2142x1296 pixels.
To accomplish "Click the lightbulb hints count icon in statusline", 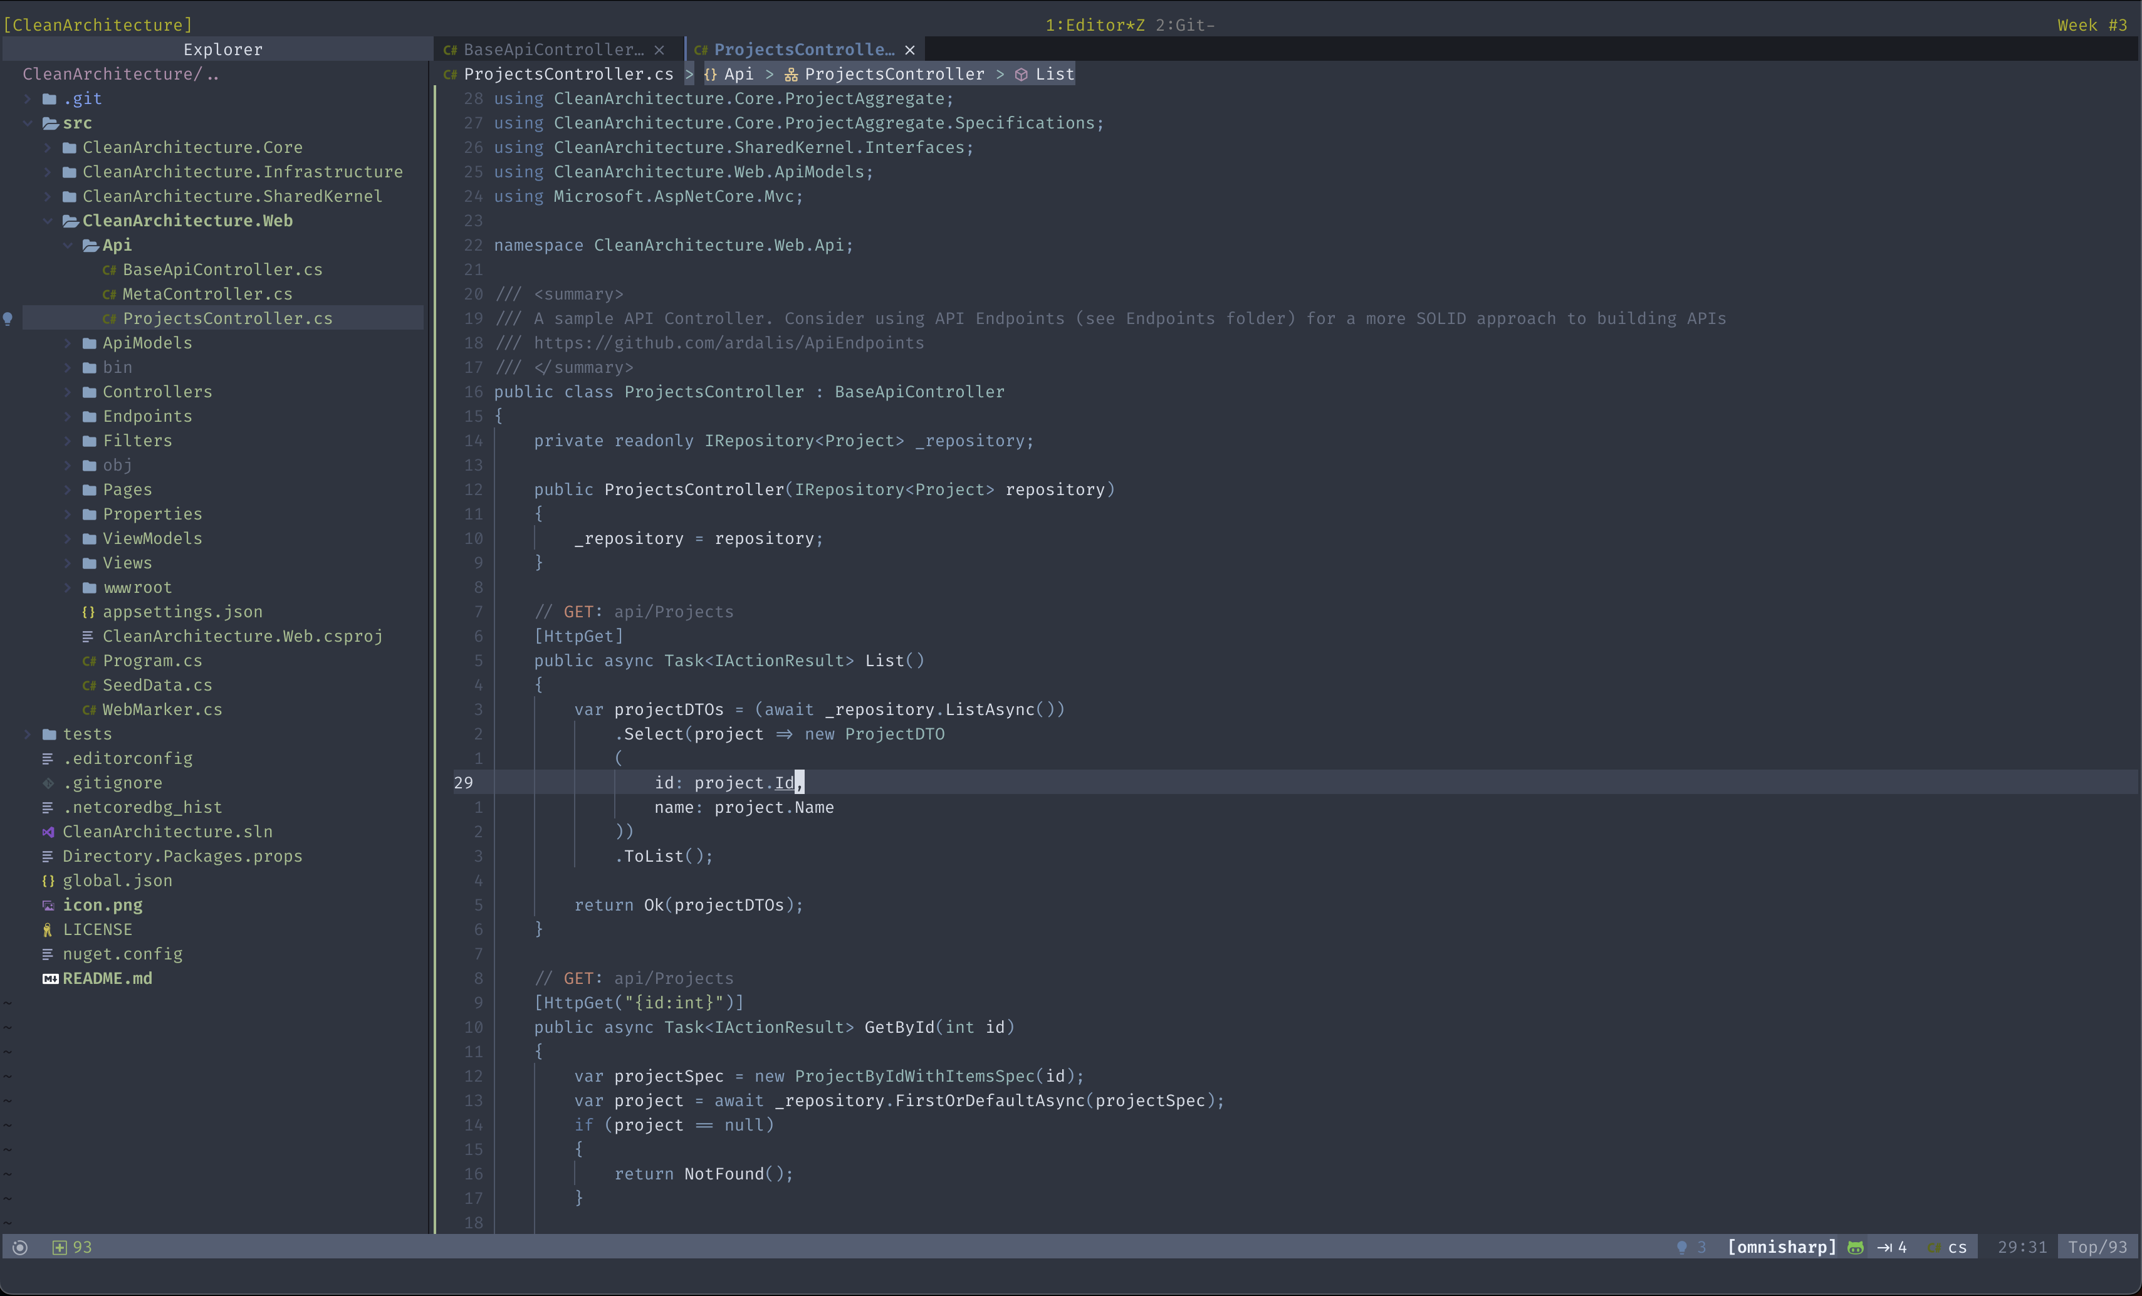I will pos(1682,1247).
